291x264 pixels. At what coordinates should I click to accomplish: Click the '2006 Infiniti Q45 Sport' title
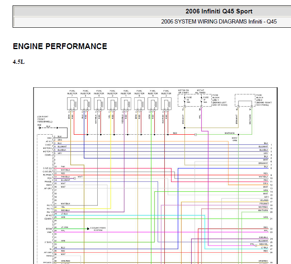(x=219, y=11)
